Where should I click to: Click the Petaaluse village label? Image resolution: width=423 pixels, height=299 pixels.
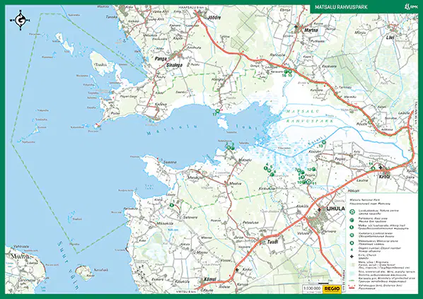tap(250, 223)
